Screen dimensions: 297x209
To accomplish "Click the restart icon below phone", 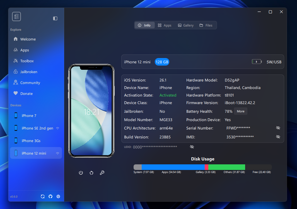I will pyautogui.click(x=91, y=173).
